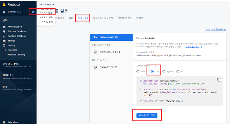
Task: Click the Hosting globe icon
Action: [4, 46]
